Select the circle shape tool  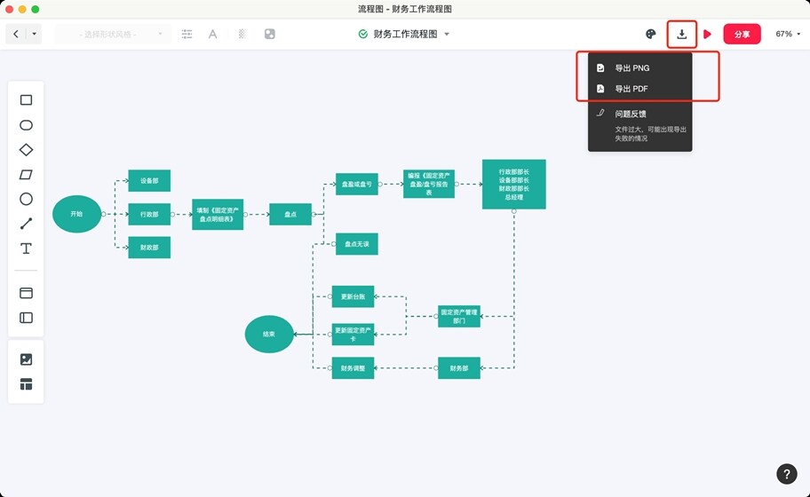pos(26,199)
